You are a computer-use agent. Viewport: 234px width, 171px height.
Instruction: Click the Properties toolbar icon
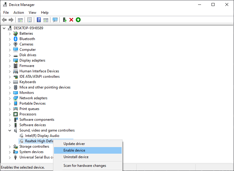click(x=29, y=20)
